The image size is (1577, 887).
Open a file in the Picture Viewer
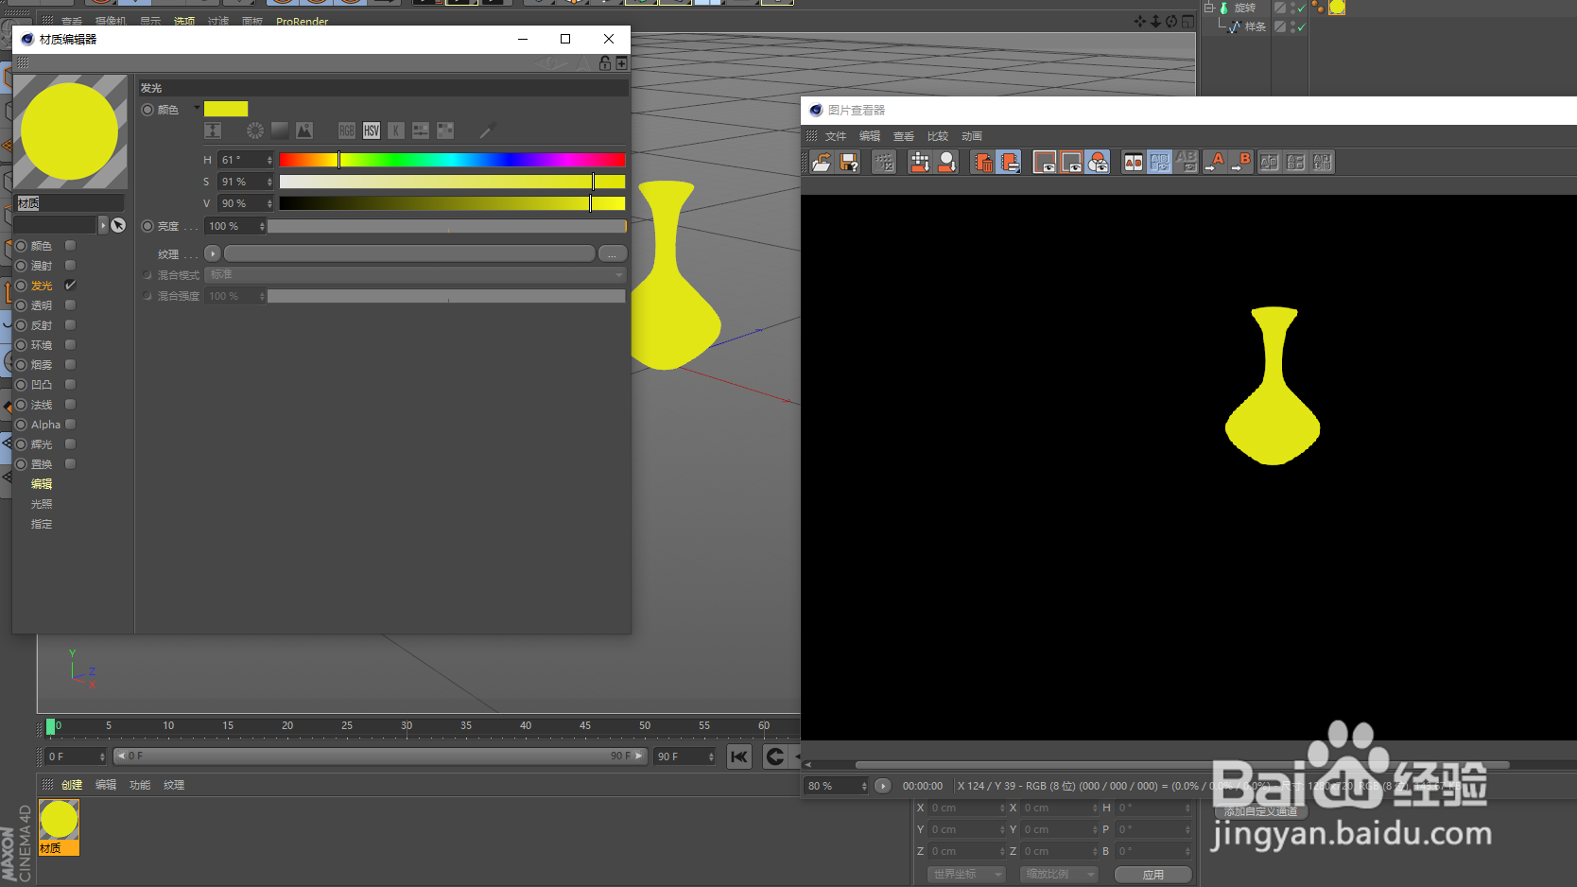821,162
